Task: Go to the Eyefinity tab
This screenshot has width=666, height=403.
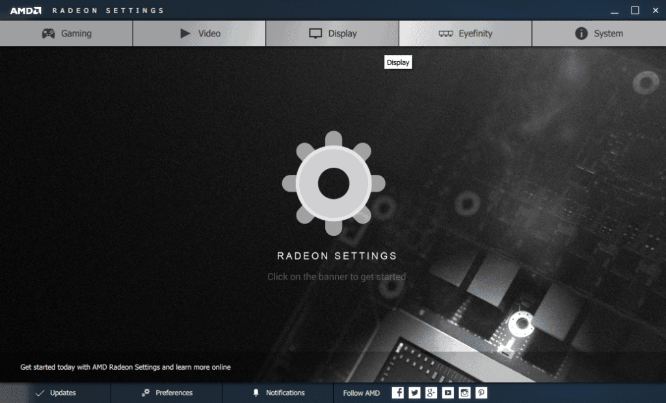Action: (x=465, y=34)
